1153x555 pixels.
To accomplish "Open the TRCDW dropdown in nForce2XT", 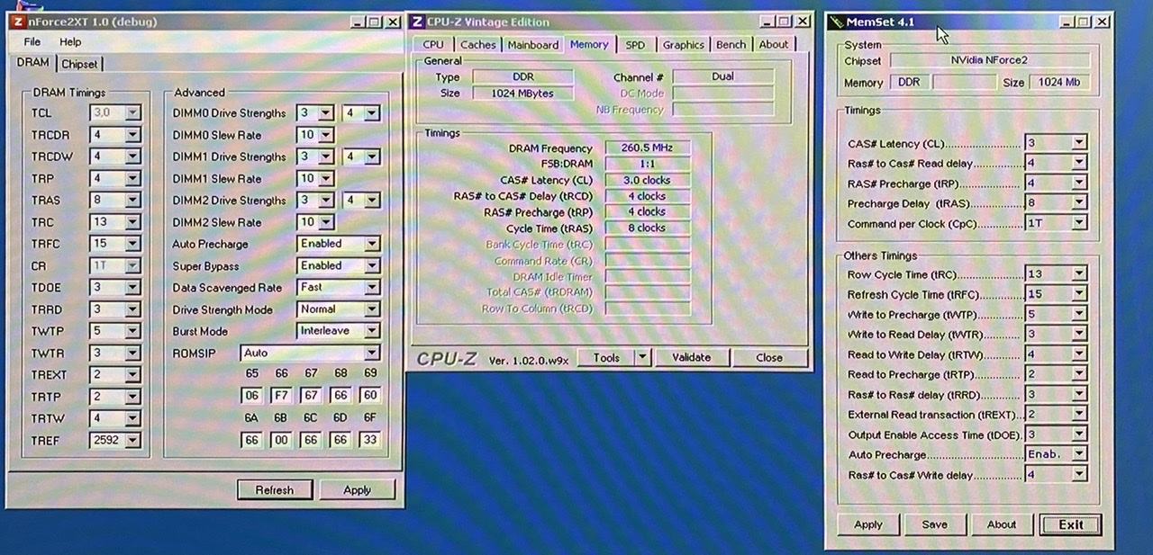I will [x=132, y=157].
